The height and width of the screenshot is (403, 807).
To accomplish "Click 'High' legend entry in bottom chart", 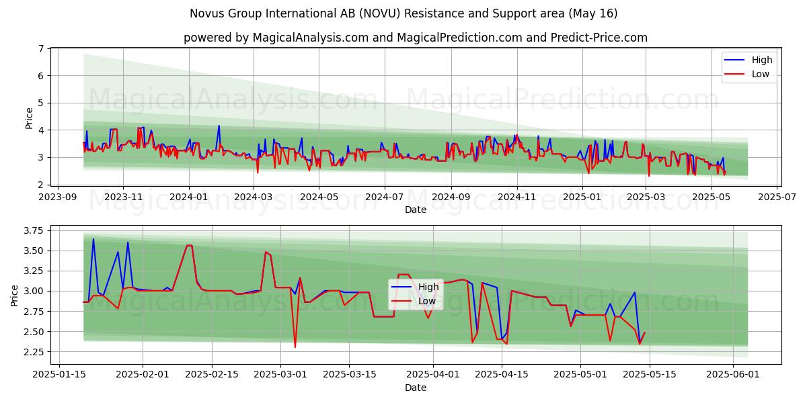I will tap(428, 287).
